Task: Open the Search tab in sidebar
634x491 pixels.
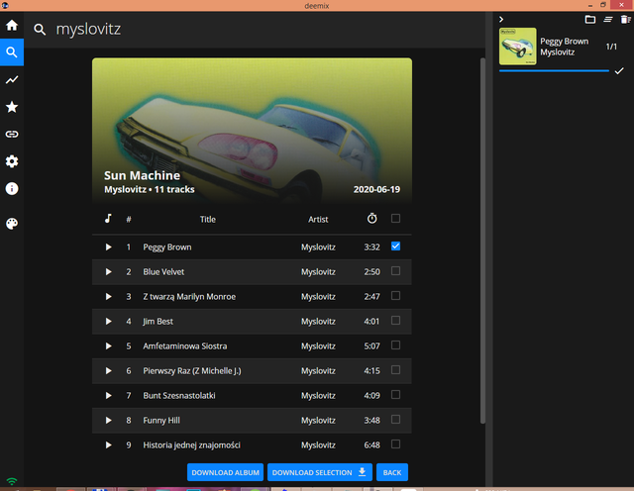Action: [12, 52]
